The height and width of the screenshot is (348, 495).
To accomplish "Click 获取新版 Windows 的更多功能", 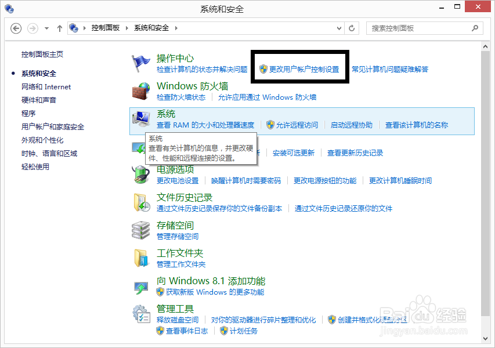I will click(x=215, y=292).
